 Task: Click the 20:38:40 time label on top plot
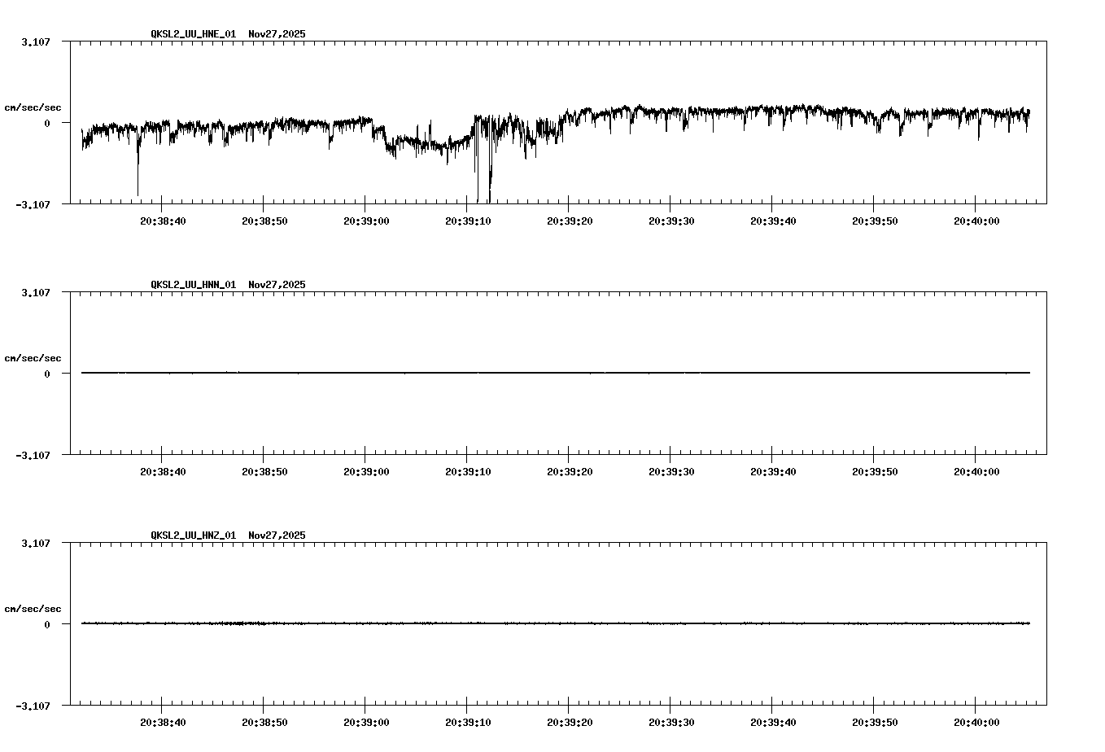(x=162, y=220)
